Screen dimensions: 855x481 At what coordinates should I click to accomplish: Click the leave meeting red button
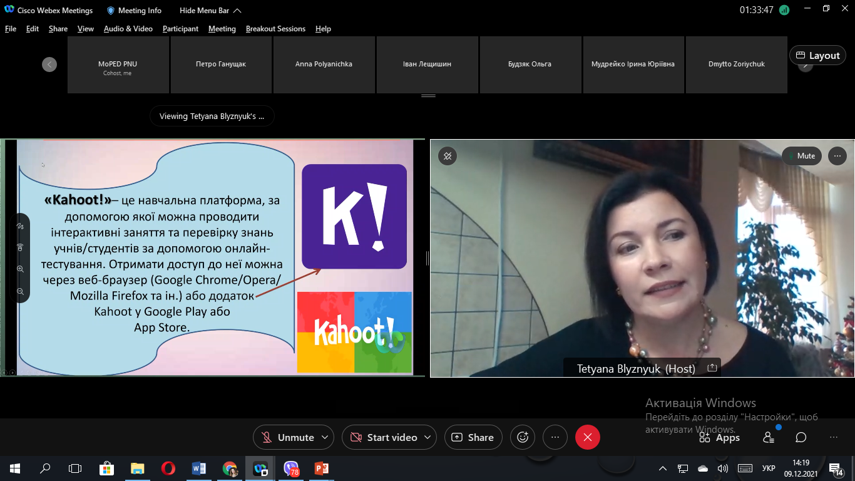tap(587, 437)
